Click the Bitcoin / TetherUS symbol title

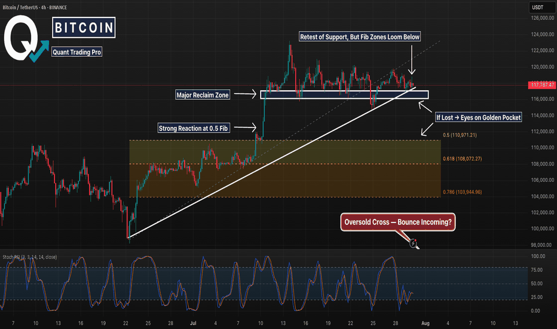[35, 7]
